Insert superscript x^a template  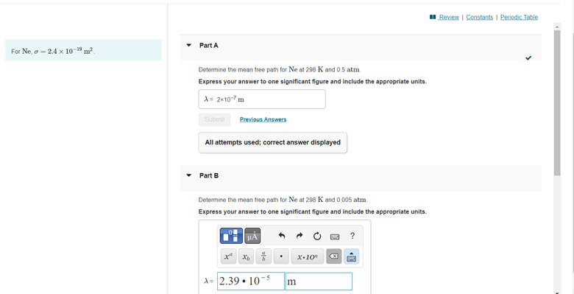[228, 256]
